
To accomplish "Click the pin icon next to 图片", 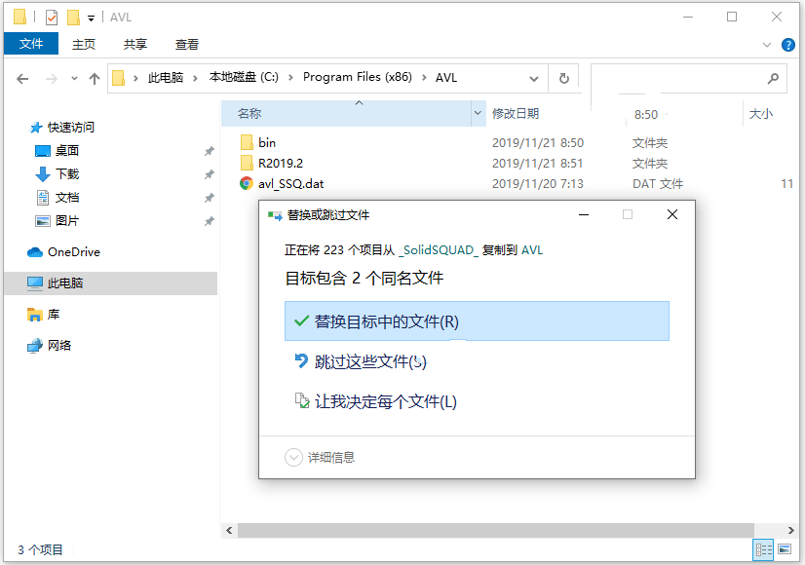I will [209, 222].
